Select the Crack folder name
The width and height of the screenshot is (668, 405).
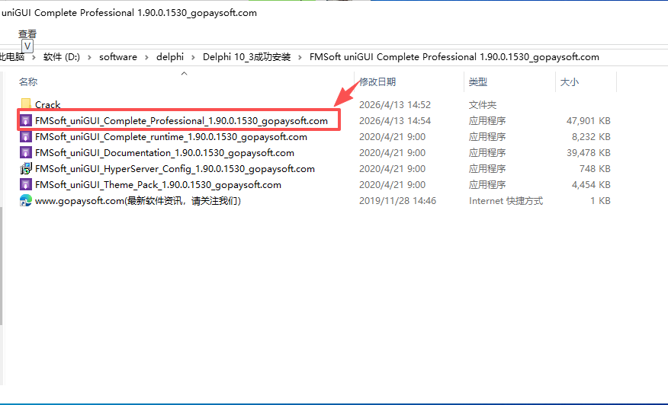48,104
